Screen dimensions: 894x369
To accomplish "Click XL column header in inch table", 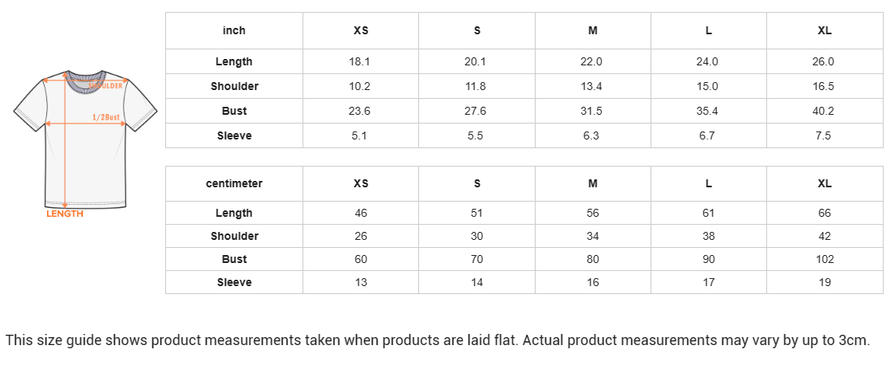I will click(825, 31).
